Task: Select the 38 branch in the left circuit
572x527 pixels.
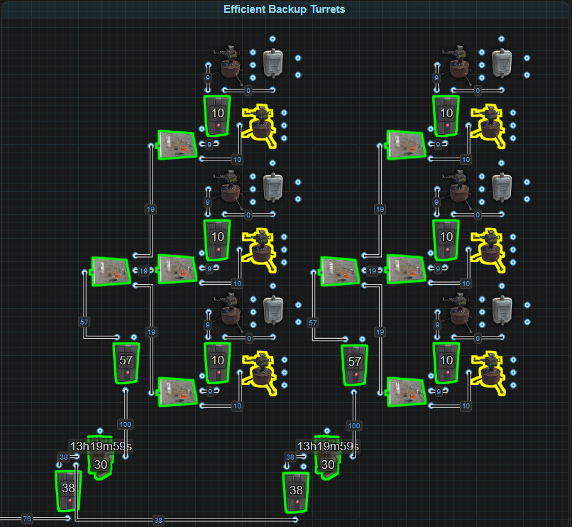Action: pos(68,491)
